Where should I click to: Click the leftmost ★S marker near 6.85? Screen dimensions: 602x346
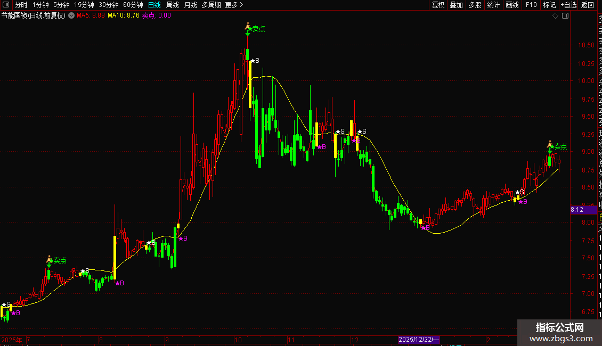(6, 304)
